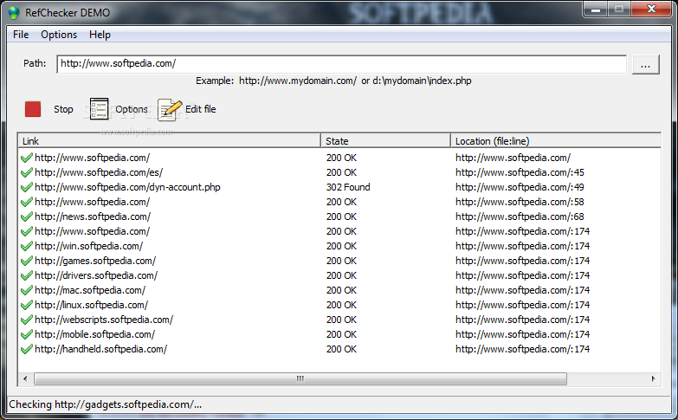Screen dimensions: 678x420
Task: Click green checkmark beside http://games.softpedia.com/
Action: 27,261
